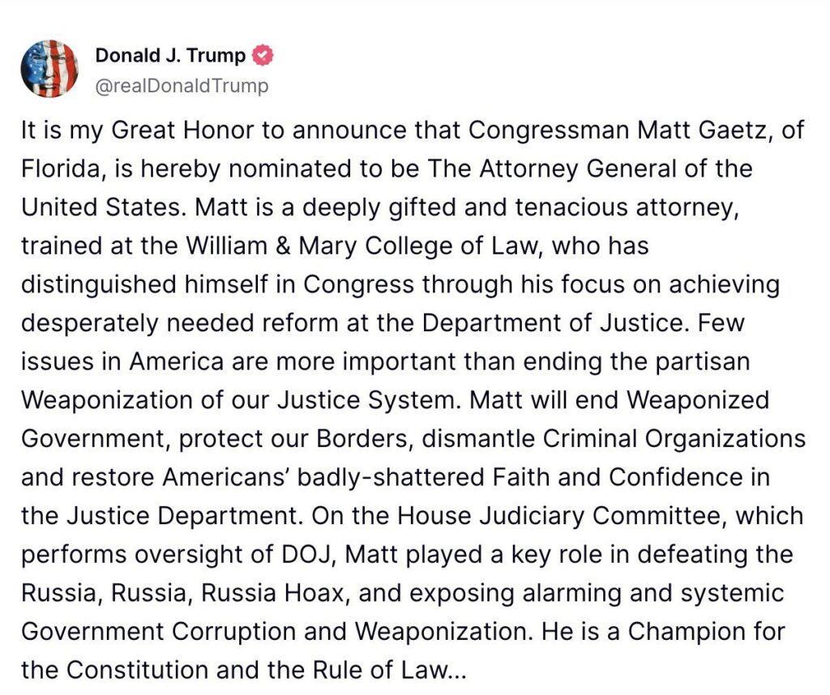The height and width of the screenshot is (695, 830).
Task: Click the red verified badge checkmark
Action: 263,55
